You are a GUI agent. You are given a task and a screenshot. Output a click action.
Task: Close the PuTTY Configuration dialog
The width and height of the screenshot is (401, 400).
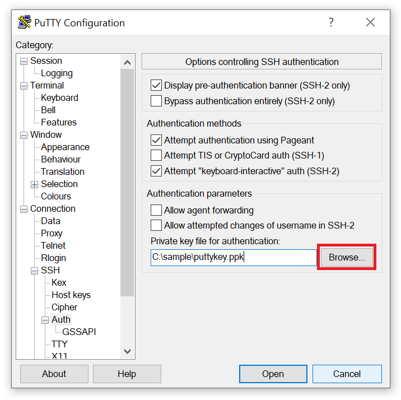(x=370, y=22)
